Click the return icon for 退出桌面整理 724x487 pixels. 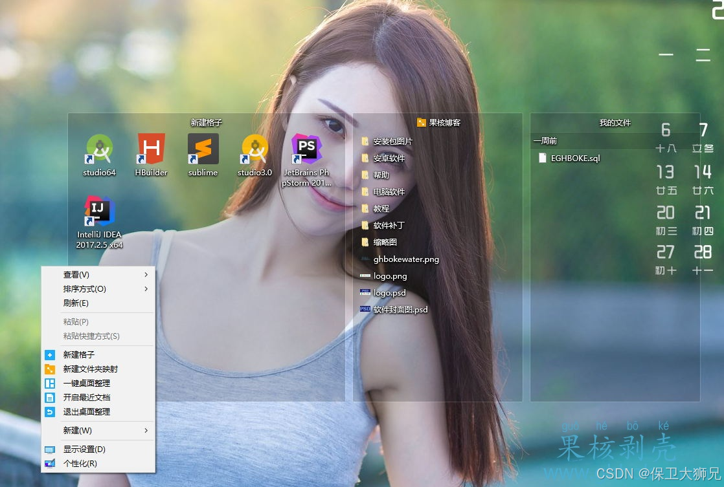(x=50, y=412)
